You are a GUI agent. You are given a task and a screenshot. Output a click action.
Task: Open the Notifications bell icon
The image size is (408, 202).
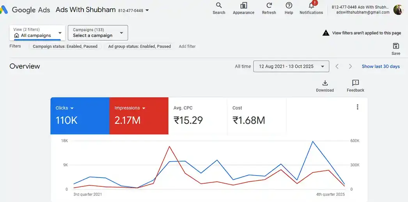pyautogui.click(x=312, y=5)
